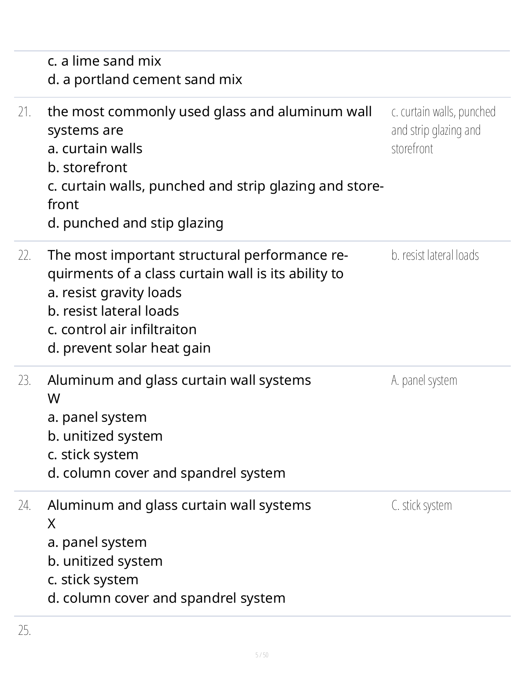Image resolution: width=524 pixels, height=678 pixels.
Task: Select option 'a. resist gravity loads'
Action: (114, 293)
